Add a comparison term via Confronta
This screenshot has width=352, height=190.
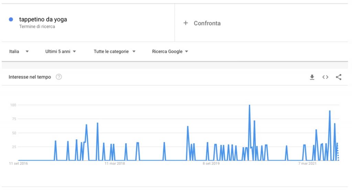(207, 23)
